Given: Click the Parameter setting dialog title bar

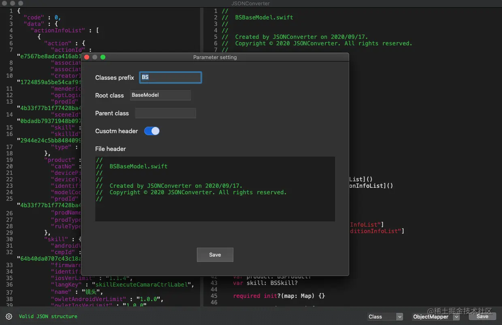Looking at the screenshot, I should 215,57.
